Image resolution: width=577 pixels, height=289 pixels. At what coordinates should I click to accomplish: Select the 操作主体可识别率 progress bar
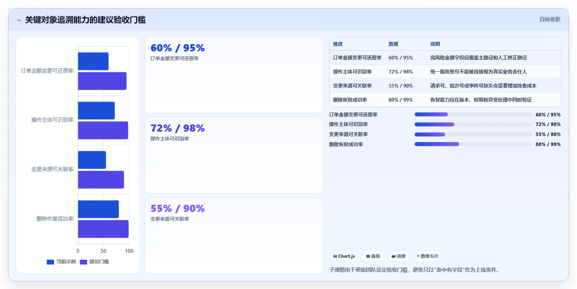coord(473,124)
